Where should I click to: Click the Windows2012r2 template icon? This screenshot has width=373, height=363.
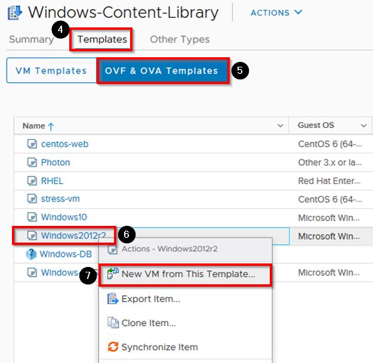[x=32, y=235]
